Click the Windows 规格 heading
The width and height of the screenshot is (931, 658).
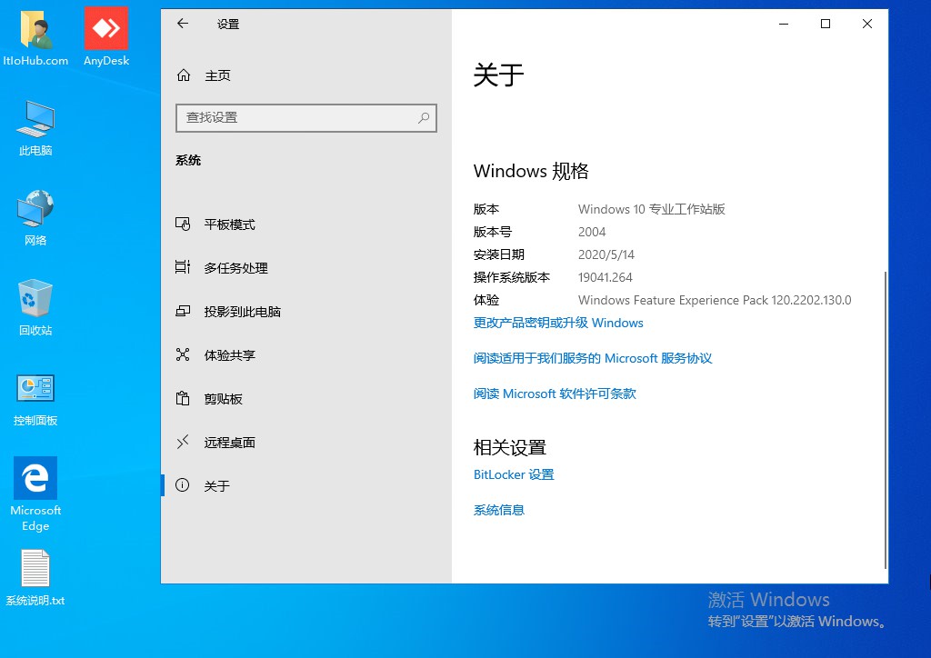tap(531, 171)
